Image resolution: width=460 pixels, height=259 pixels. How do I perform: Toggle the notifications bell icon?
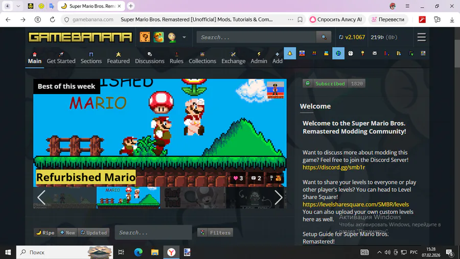tap(290, 53)
